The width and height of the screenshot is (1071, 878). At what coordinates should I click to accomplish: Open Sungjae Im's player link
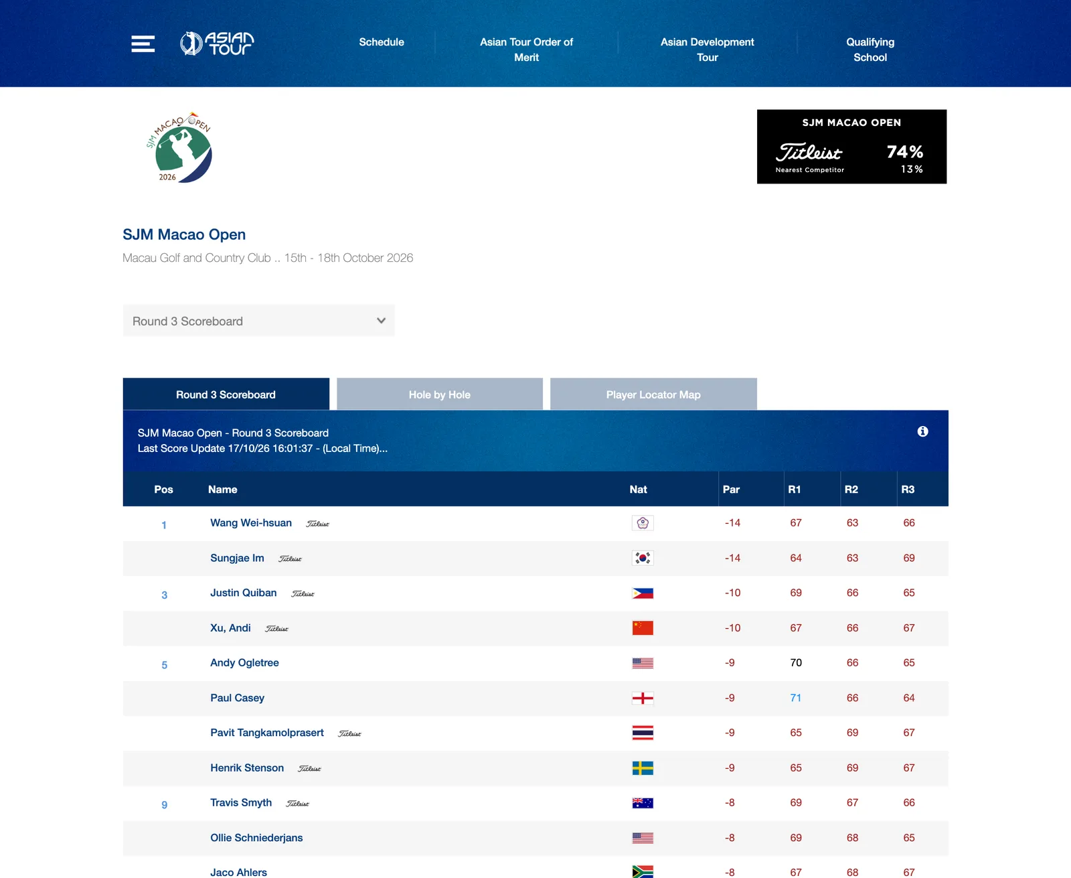(x=237, y=558)
